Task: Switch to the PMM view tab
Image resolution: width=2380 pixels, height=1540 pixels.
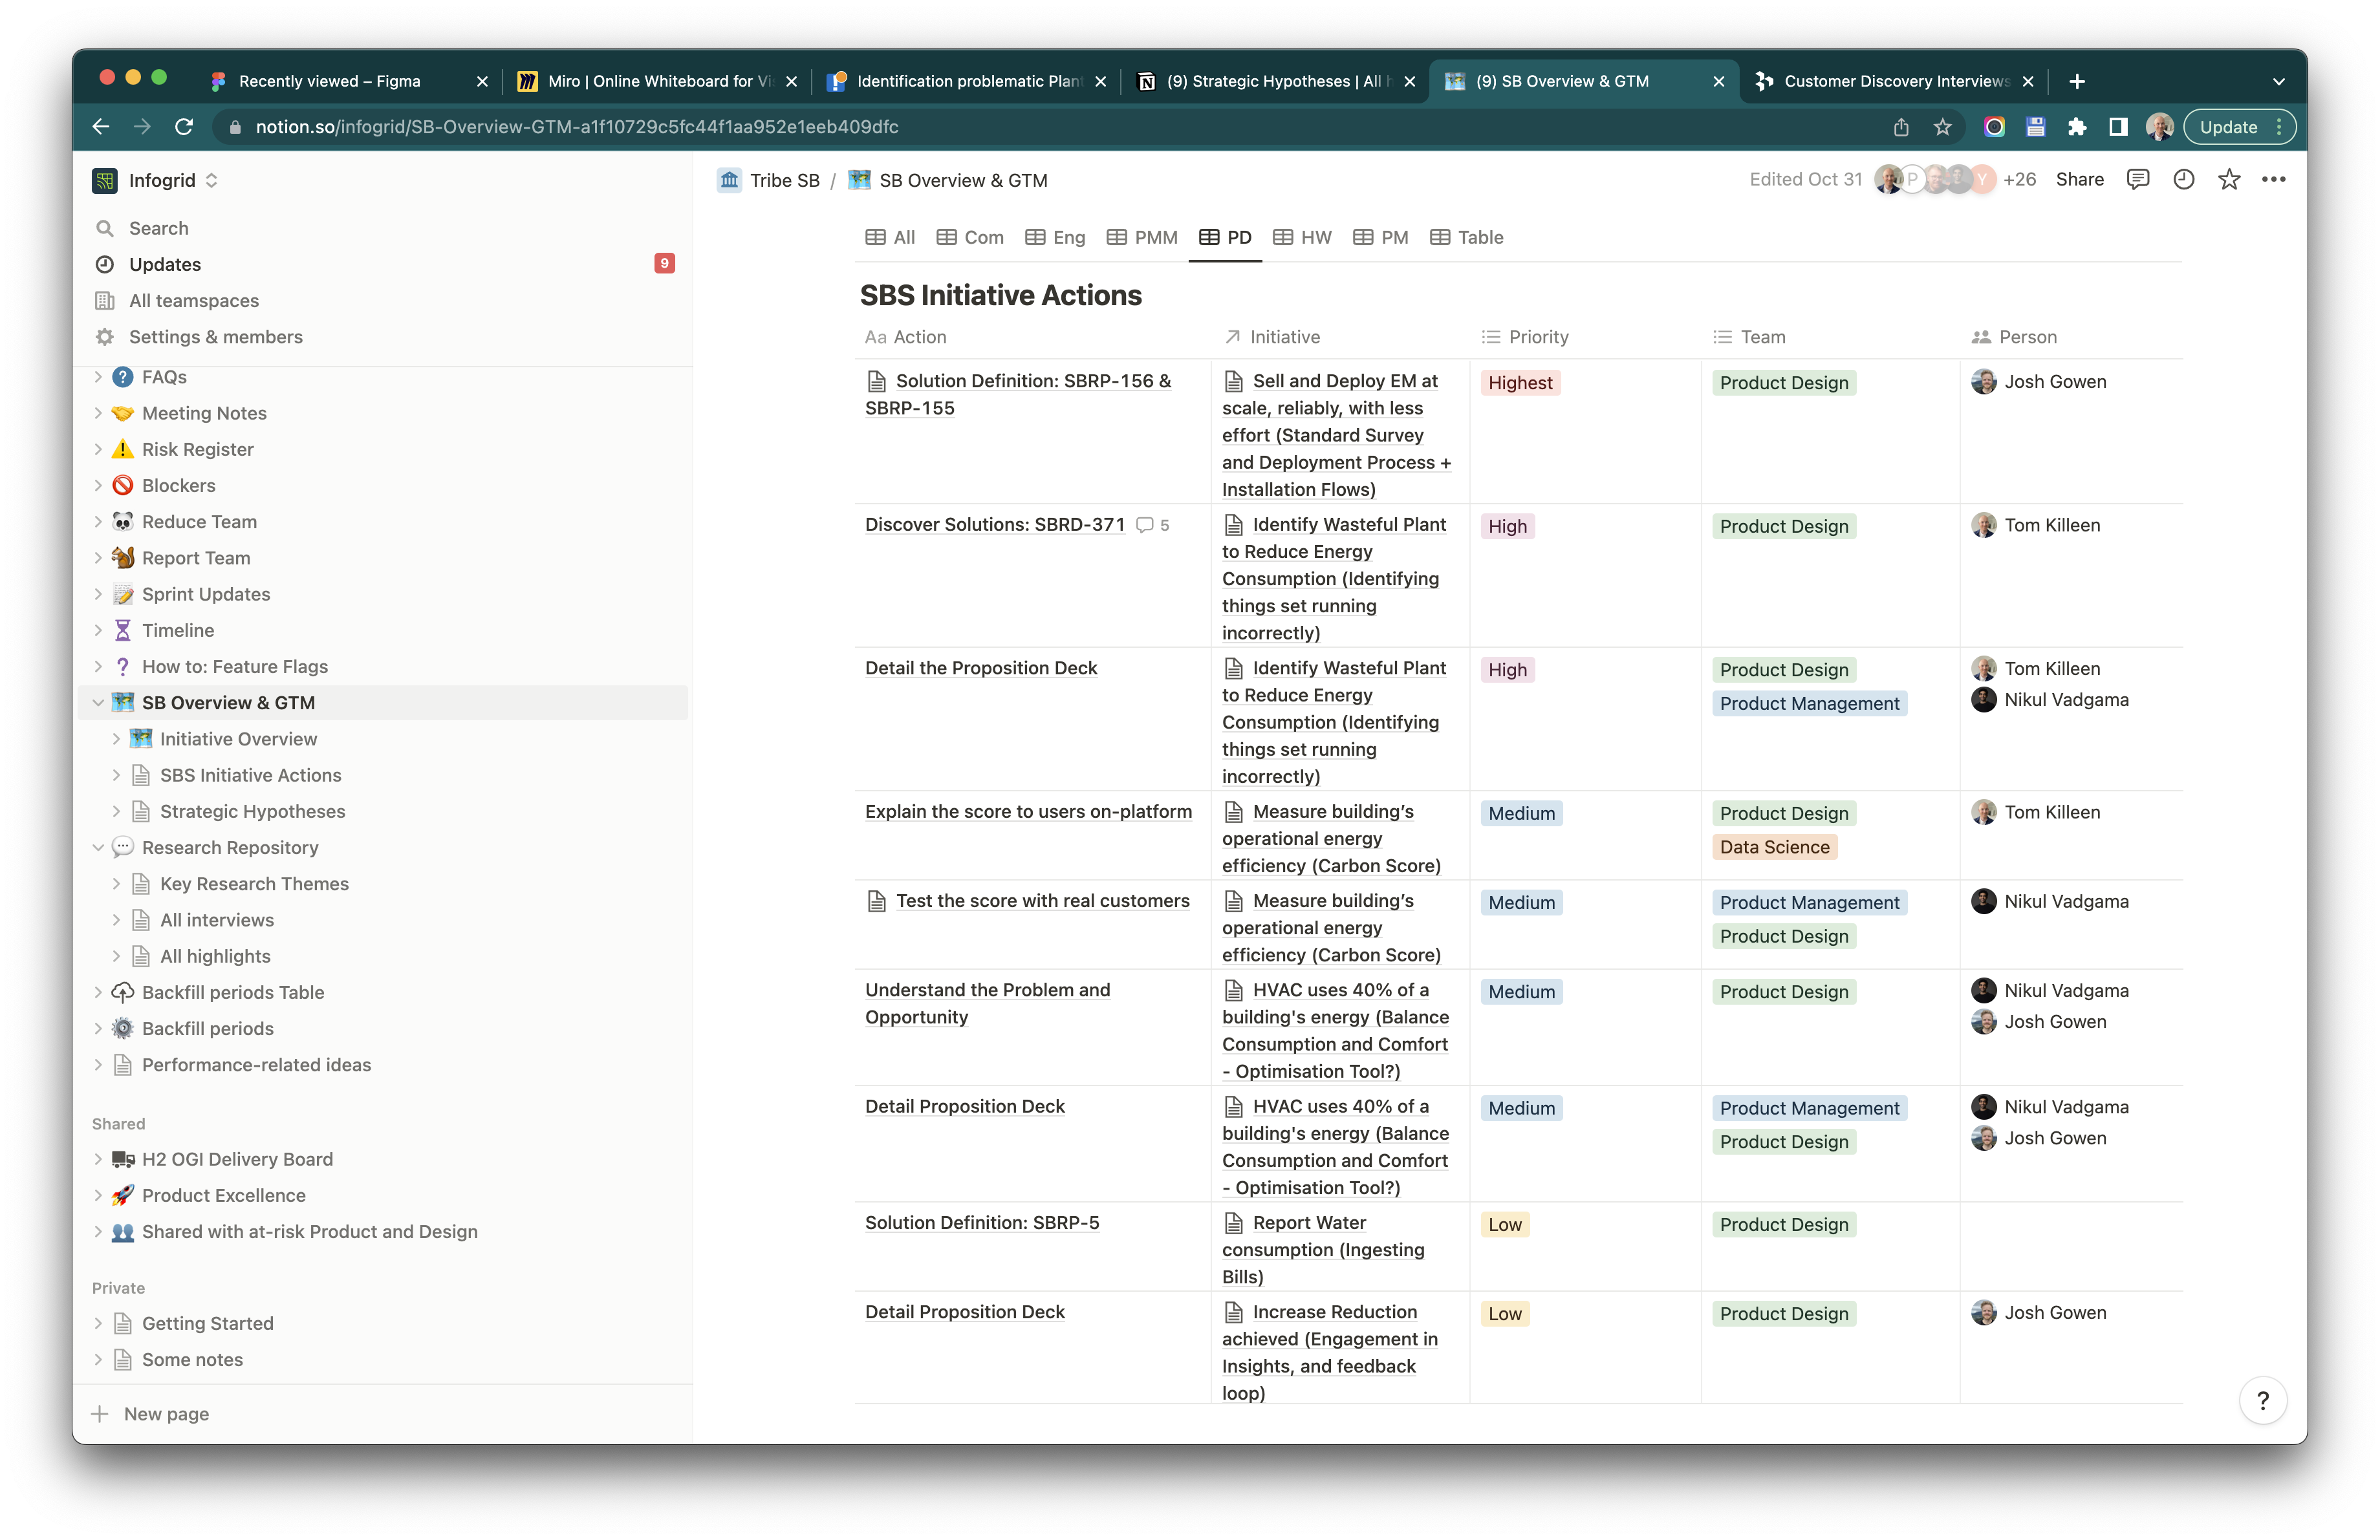Action: [1142, 238]
